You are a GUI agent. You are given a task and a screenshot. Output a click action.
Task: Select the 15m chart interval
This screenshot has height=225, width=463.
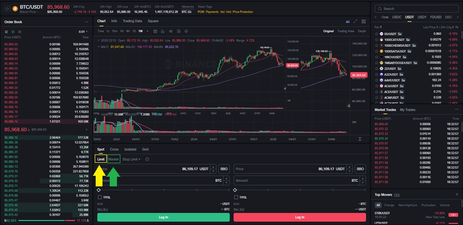[x=115, y=31]
